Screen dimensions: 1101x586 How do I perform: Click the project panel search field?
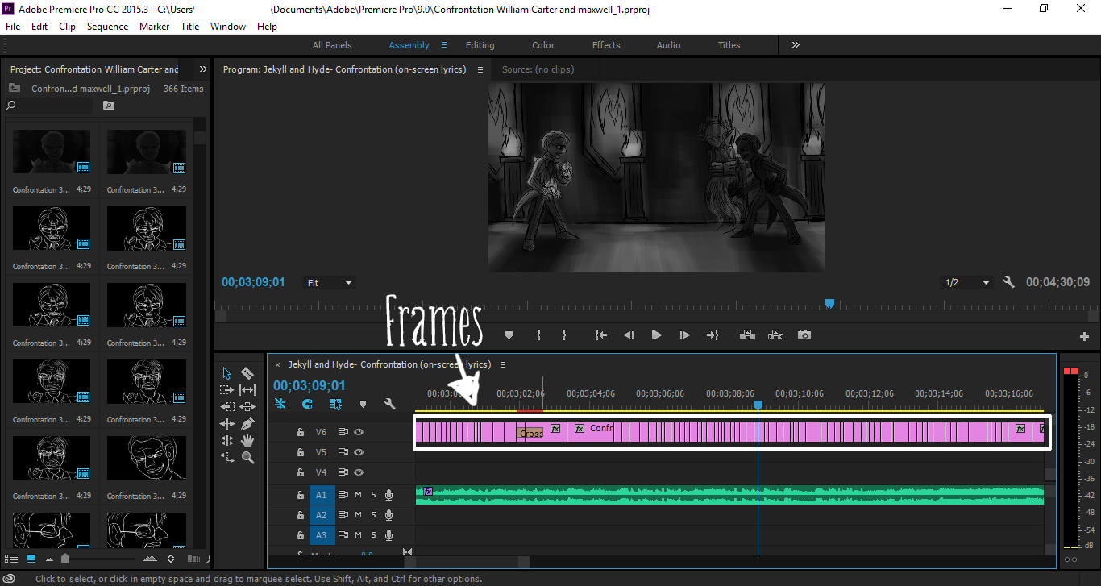[52, 106]
